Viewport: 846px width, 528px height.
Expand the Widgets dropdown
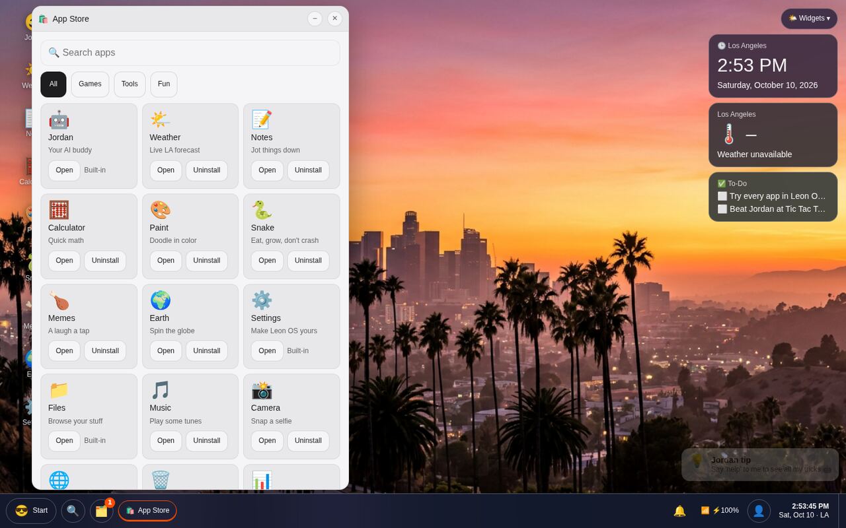click(x=809, y=18)
